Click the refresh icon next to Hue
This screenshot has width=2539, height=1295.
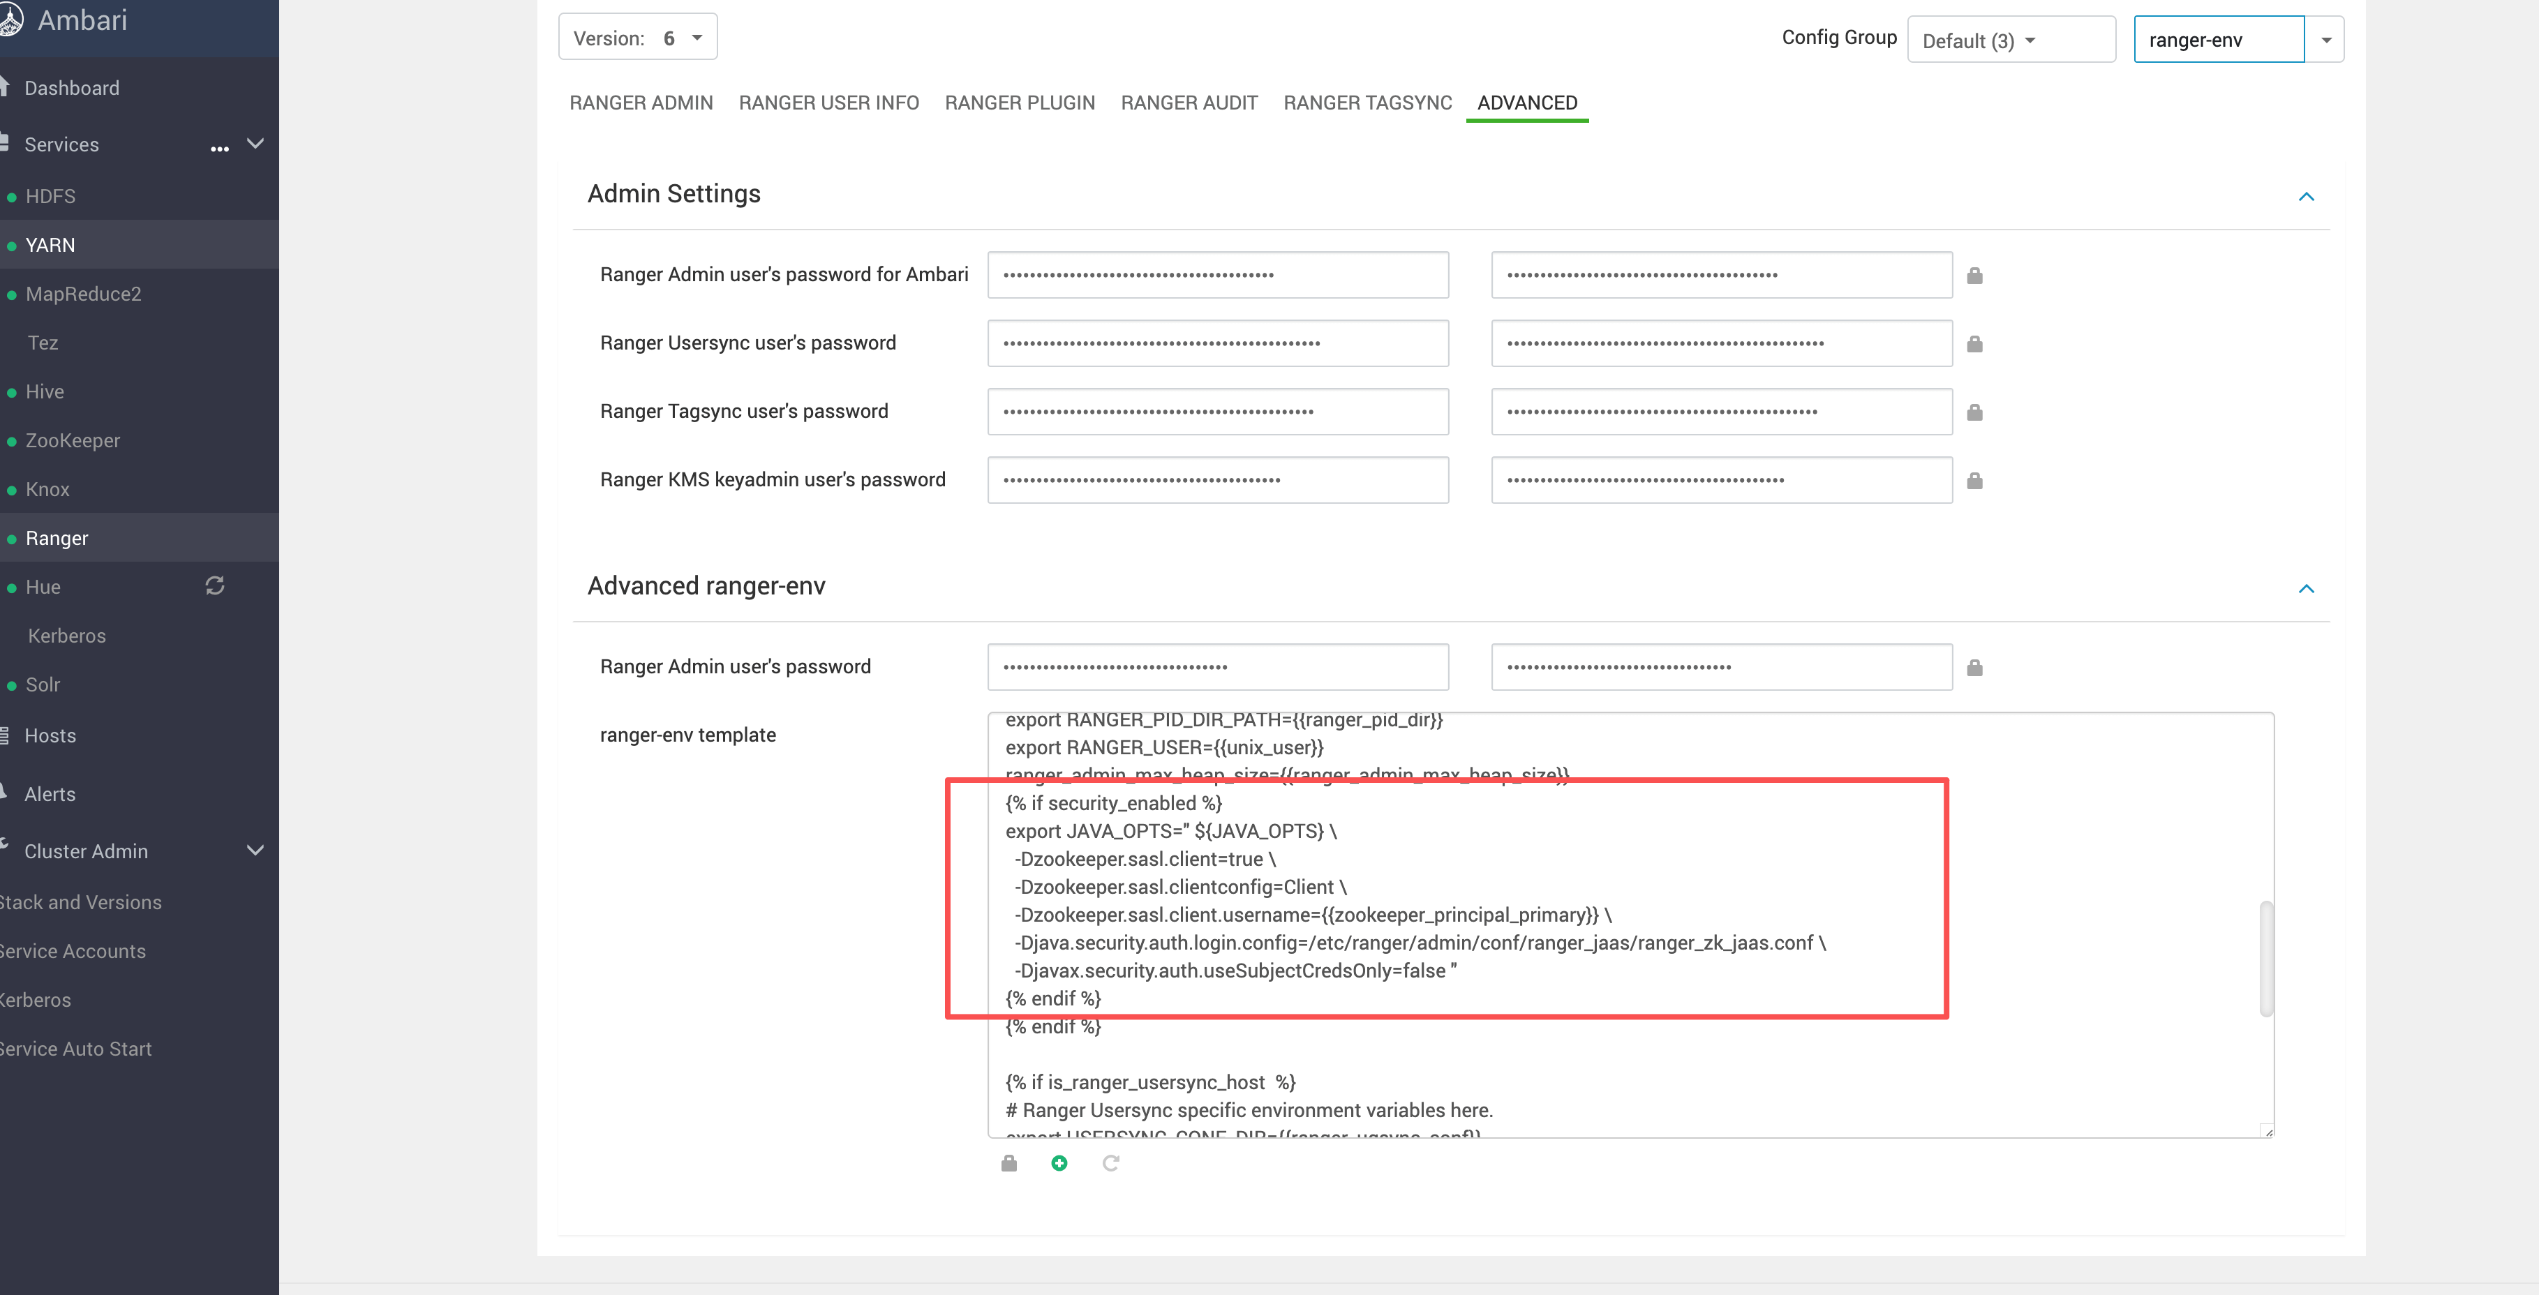(x=215, y=586)
